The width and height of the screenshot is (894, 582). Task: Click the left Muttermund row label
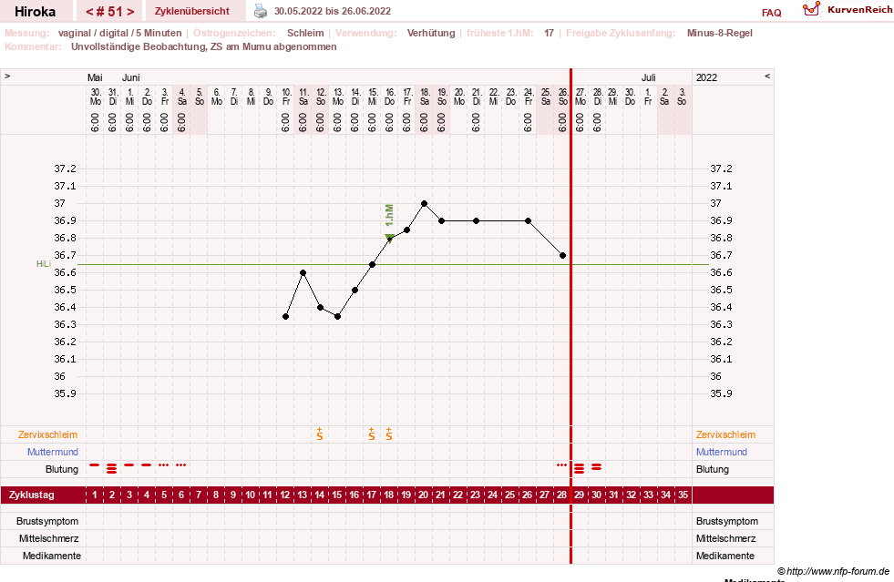click(x=53, y=452)
